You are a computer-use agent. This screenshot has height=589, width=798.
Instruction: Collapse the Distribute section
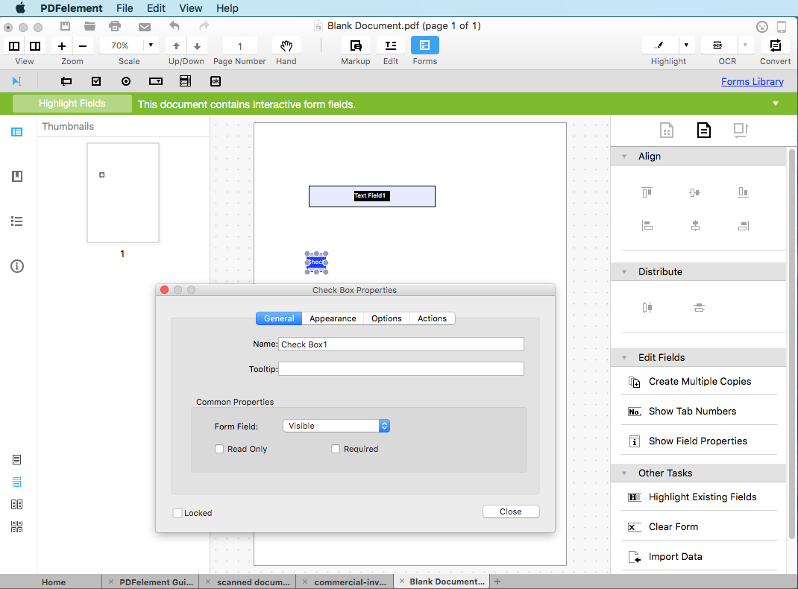point(624,271)
